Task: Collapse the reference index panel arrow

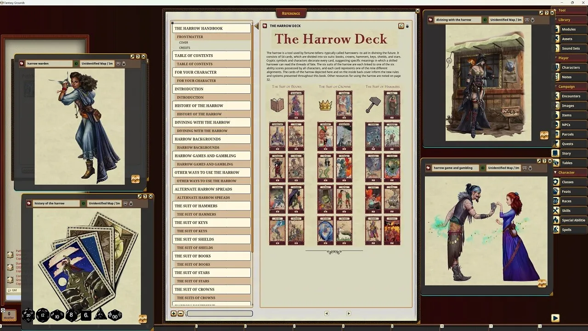Action: pos(256,26)
